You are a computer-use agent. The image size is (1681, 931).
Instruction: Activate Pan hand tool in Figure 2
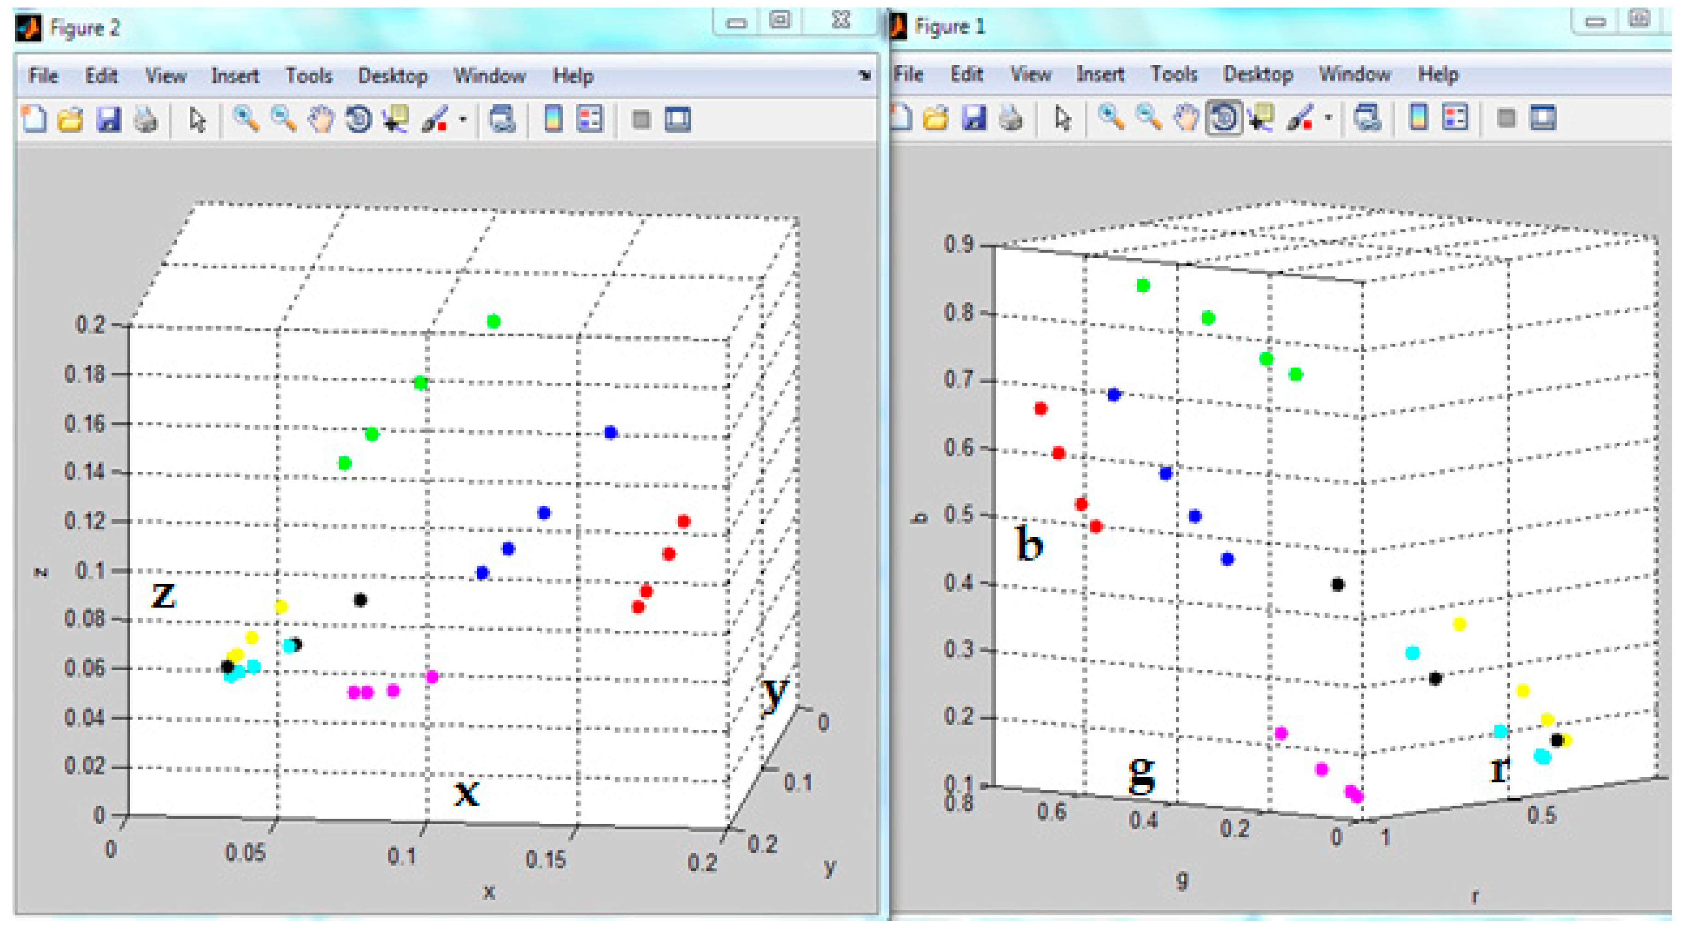(321, 119)
